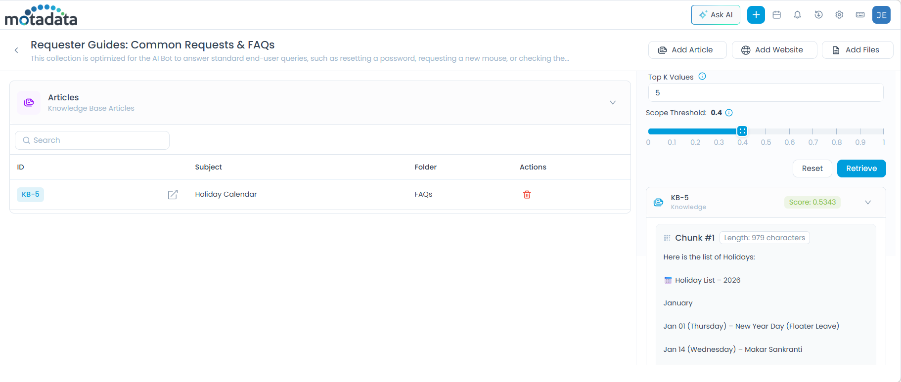Click the articles Search field
901x382 pixels.
[92, 140]
